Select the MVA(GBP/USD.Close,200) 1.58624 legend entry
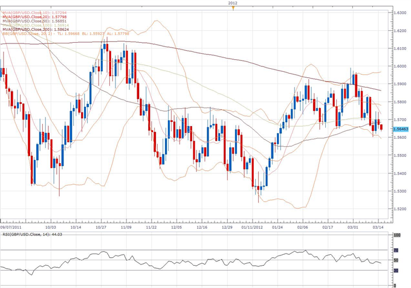Image resolution: width=411 pixels, height=288 pixels. point(36,30)
